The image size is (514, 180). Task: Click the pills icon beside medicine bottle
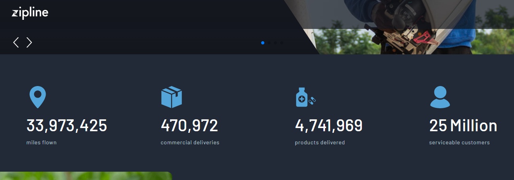click(x=312, y=101)
